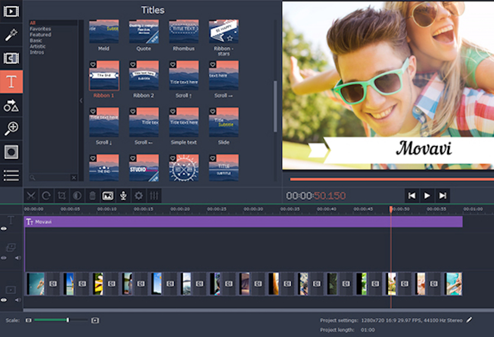Zoom in timeline scale icon
The image size is (494, 337).
[x=95, y=320]
